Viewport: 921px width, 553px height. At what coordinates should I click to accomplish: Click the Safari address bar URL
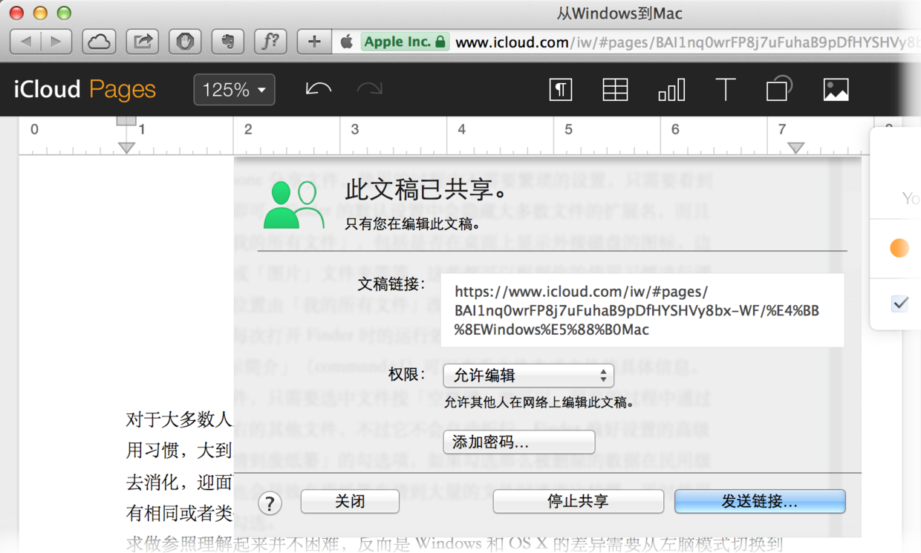(x=687, y=42)
